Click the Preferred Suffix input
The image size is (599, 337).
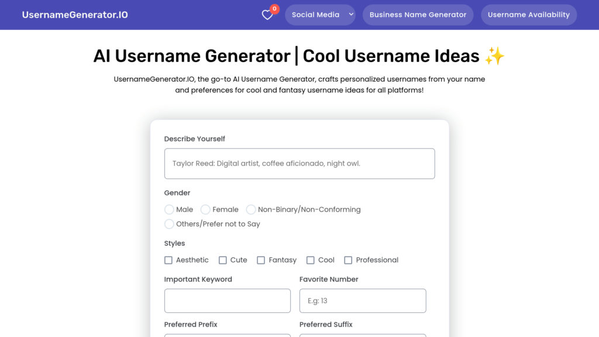(362, 336)
